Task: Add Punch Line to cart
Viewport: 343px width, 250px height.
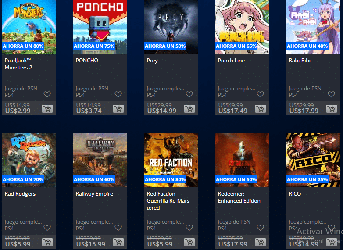Action: 261,109
